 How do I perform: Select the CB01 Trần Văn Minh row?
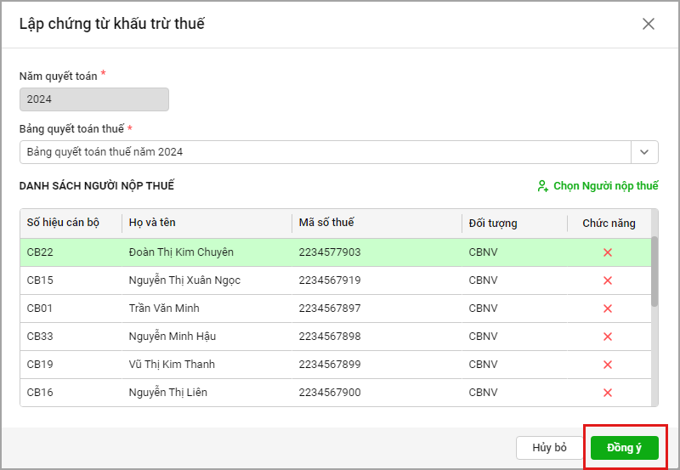[255, 309]
